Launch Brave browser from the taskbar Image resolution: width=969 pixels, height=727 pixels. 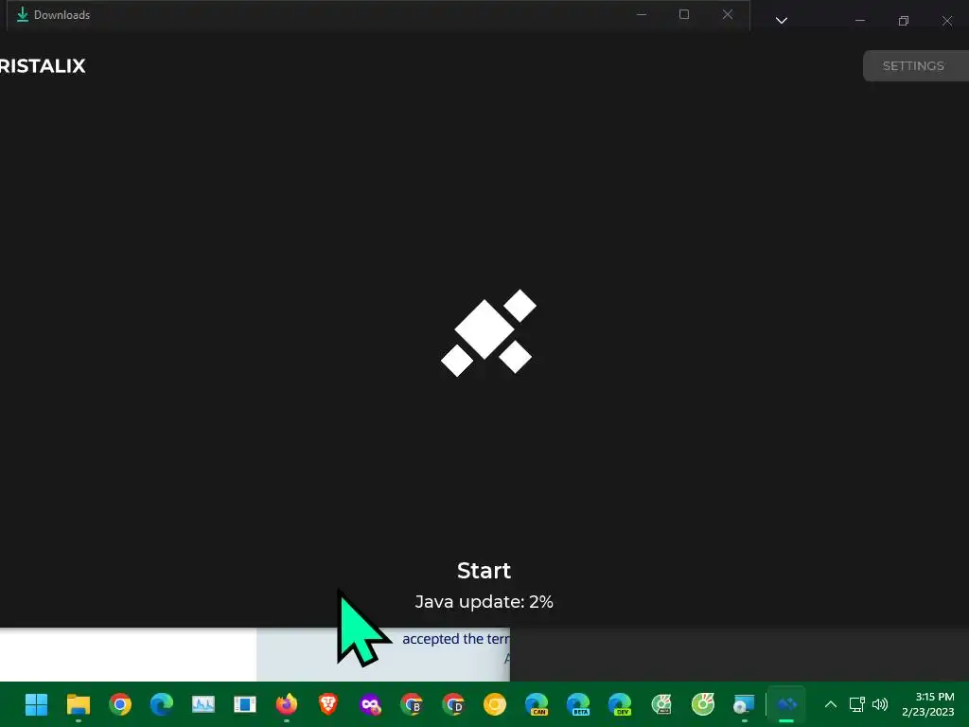click(328, 704)
